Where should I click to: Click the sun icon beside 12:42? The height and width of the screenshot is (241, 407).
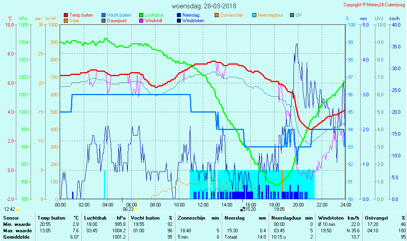pyautogui.click(x=18, y=209)
